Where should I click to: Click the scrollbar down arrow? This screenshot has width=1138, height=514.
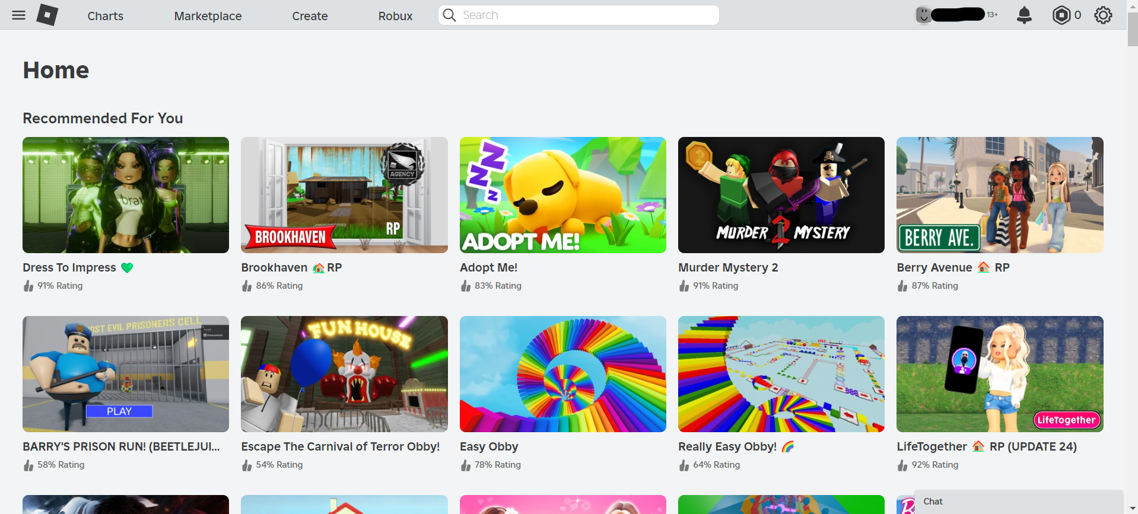pyautogui.click(x=1133, y=509)
